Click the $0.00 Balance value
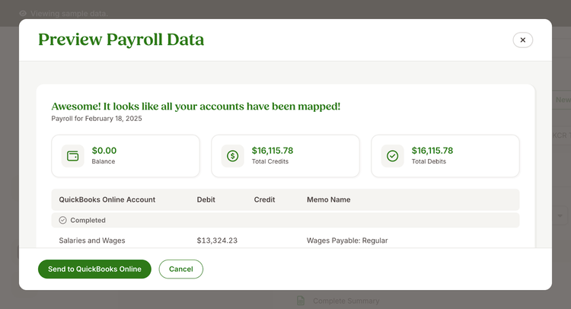 (x=104, y=151)
